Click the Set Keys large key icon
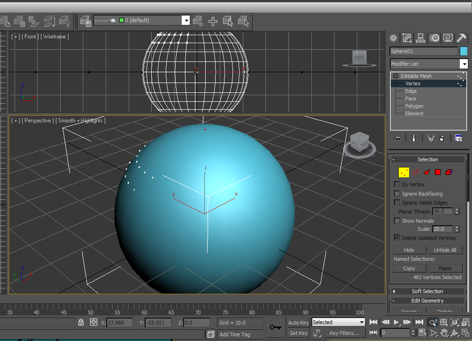472x341 pixels. tap(275, 327)
